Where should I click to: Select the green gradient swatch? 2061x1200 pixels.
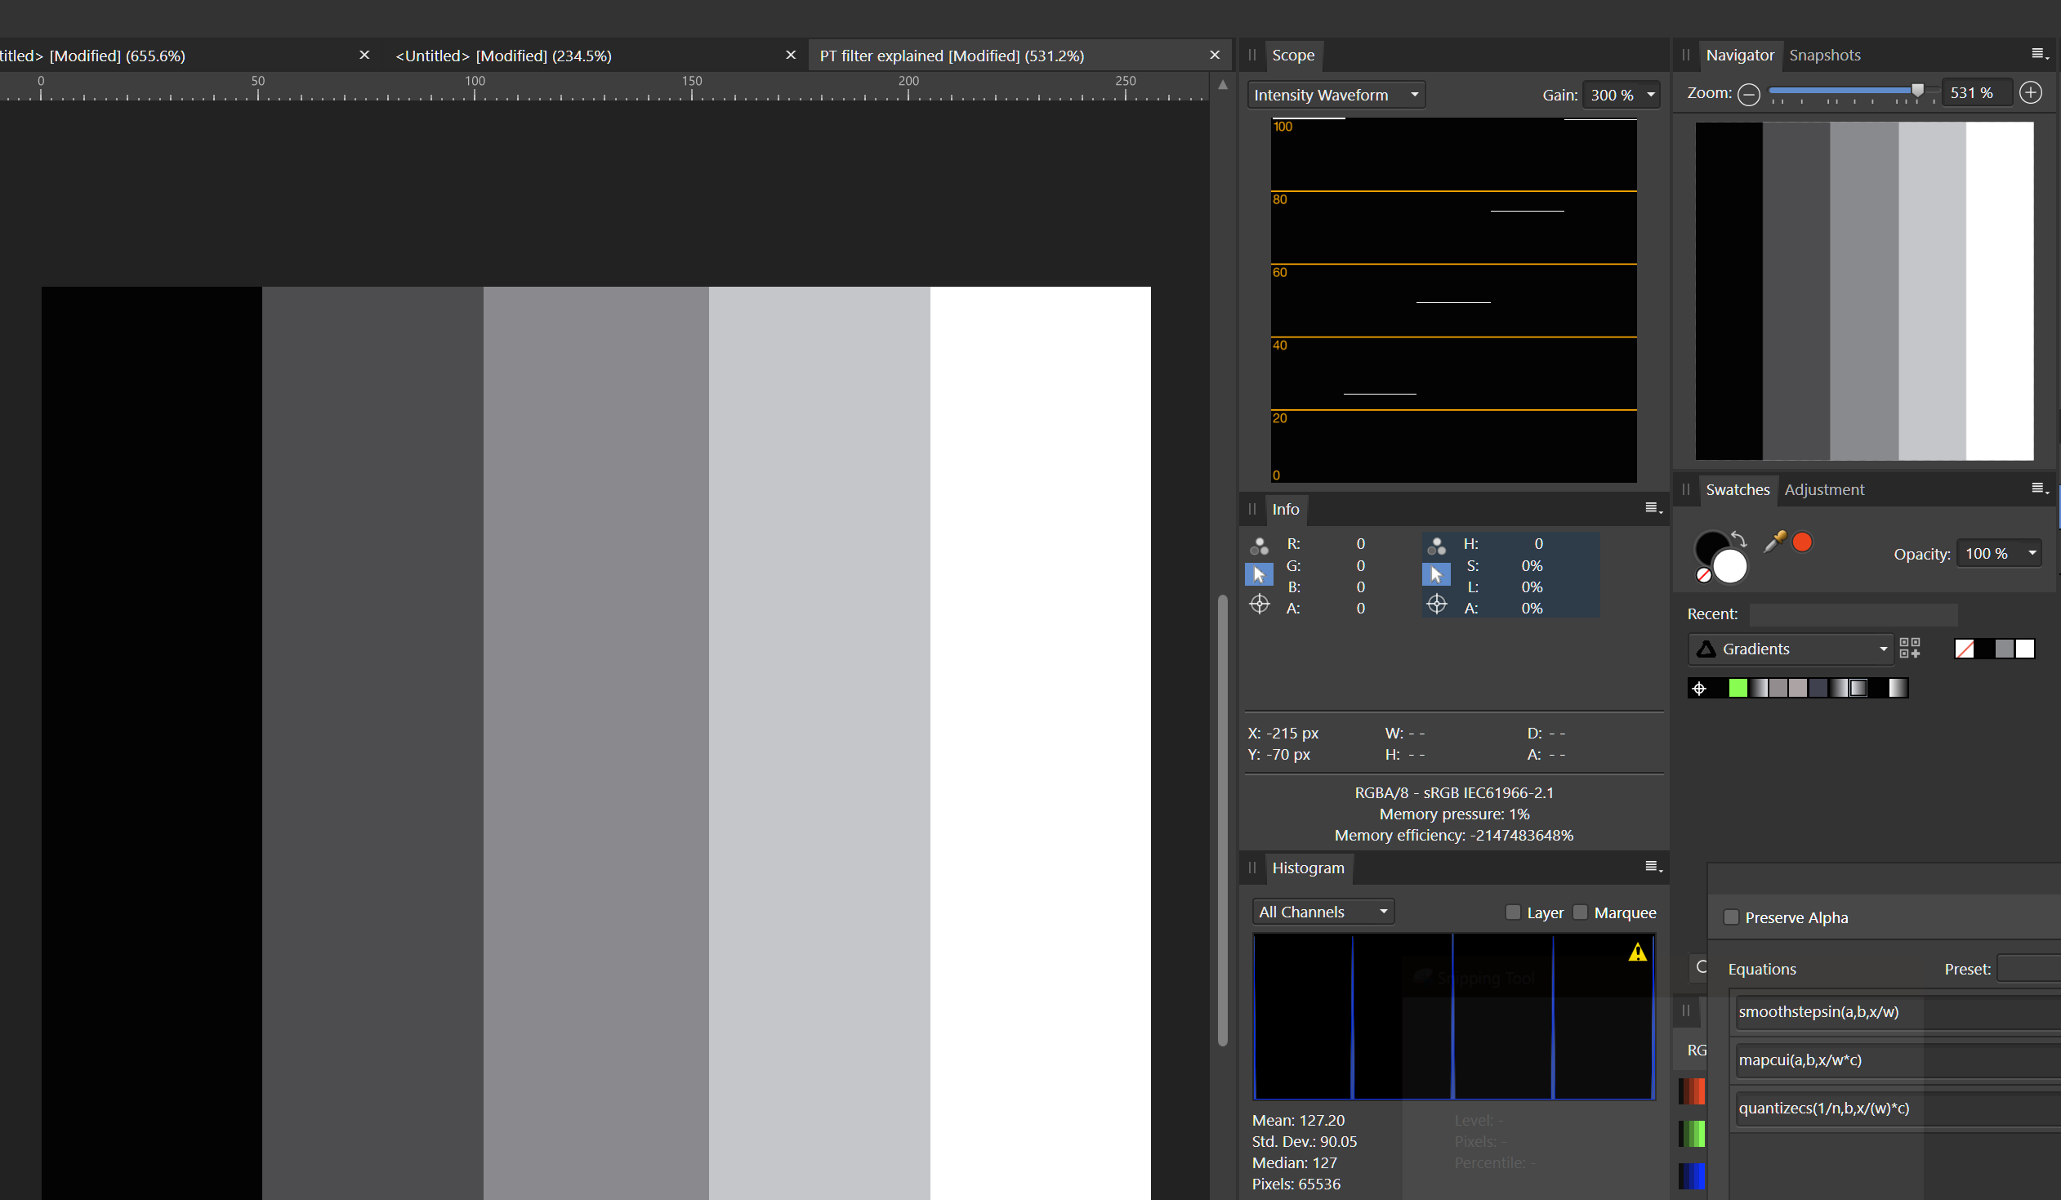point(1738,688)
